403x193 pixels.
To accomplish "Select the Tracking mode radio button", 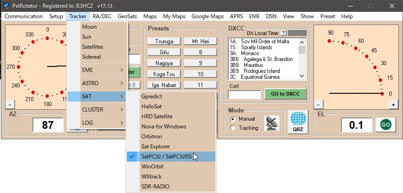I will click(x=233, y=128).
